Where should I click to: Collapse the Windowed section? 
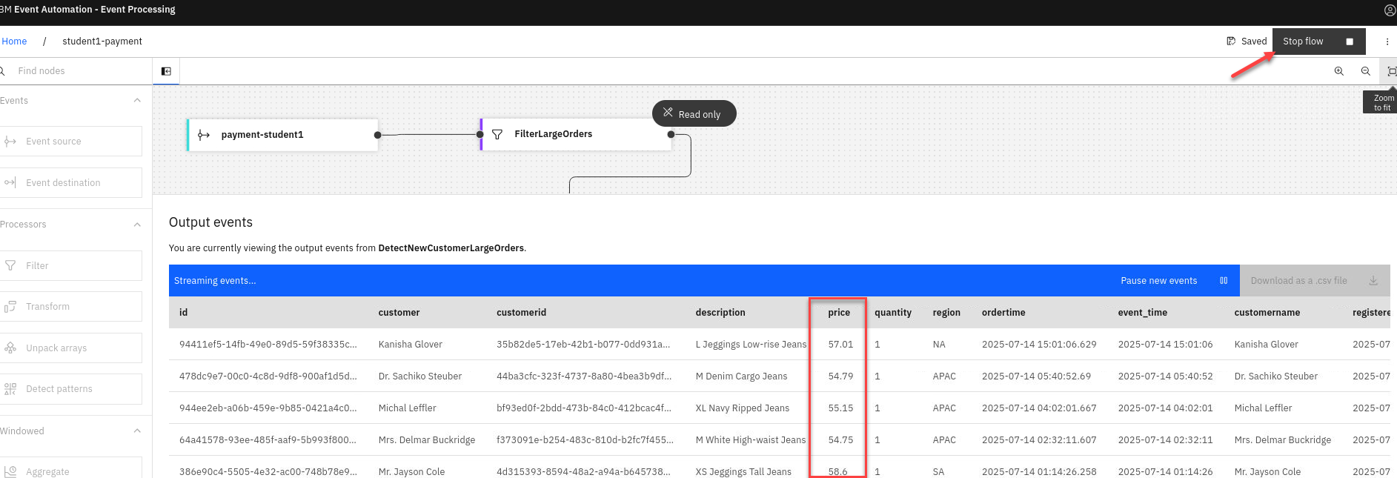point(137,431)
